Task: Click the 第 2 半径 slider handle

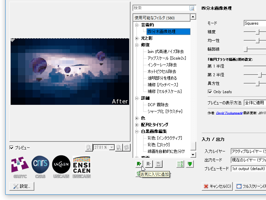Action: (x=260, y=75)
